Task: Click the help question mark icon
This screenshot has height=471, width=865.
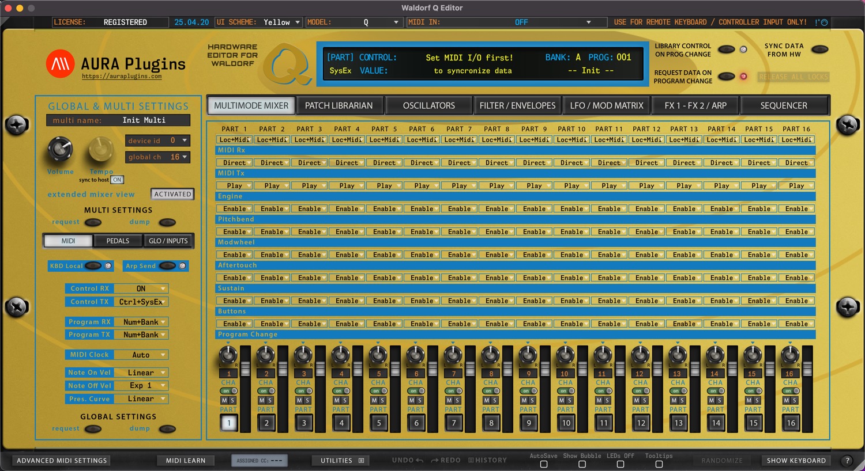Action: click(x=847, y=461)
